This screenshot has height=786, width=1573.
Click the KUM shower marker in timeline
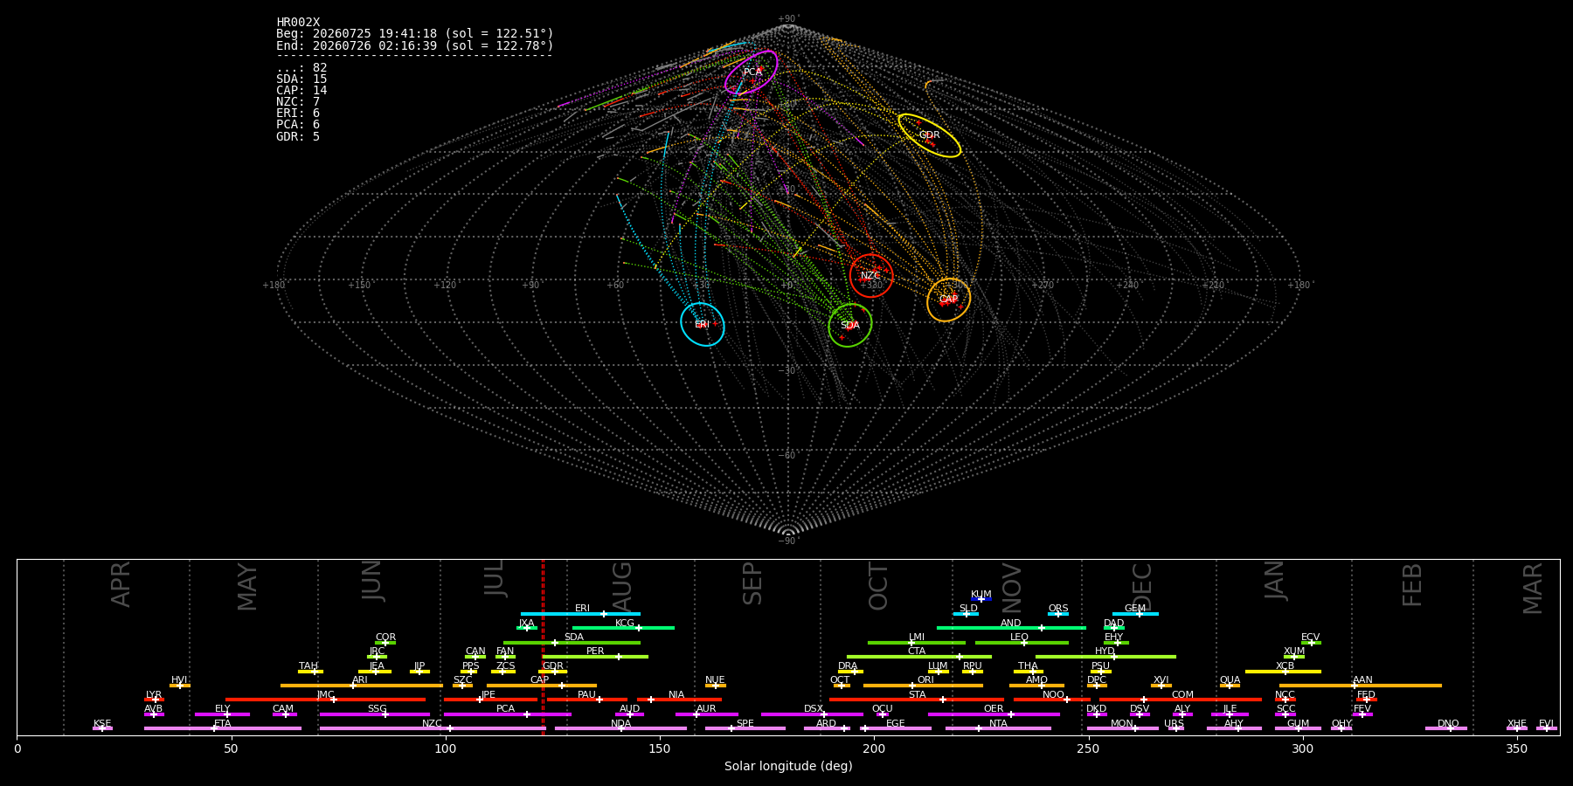pyautogui.click(x=981, y=599)
